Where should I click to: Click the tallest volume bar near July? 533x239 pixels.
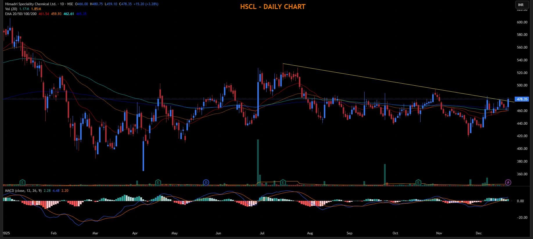pos(258,162)
